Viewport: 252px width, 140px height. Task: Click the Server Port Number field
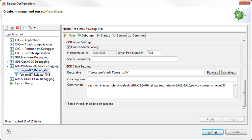pos(153,53)
